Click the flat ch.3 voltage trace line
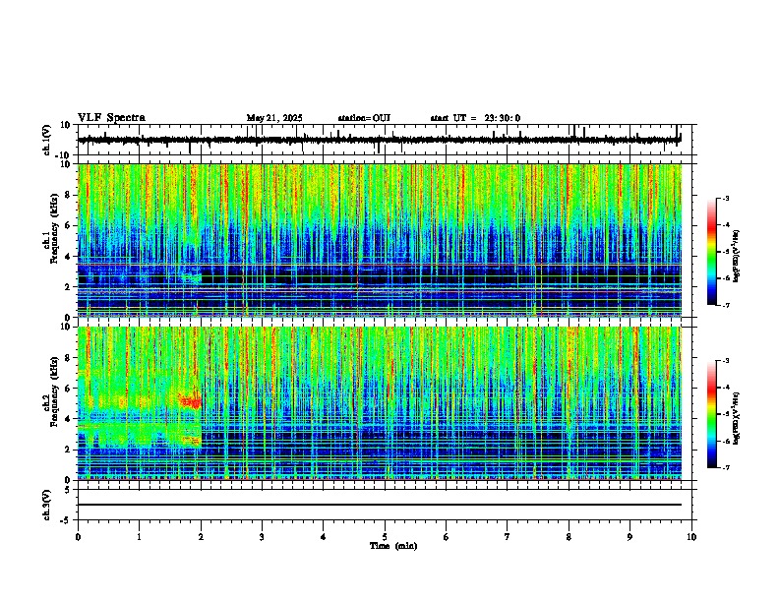The width and height of the screenshot is (779, 602). [x=379, y=505]
